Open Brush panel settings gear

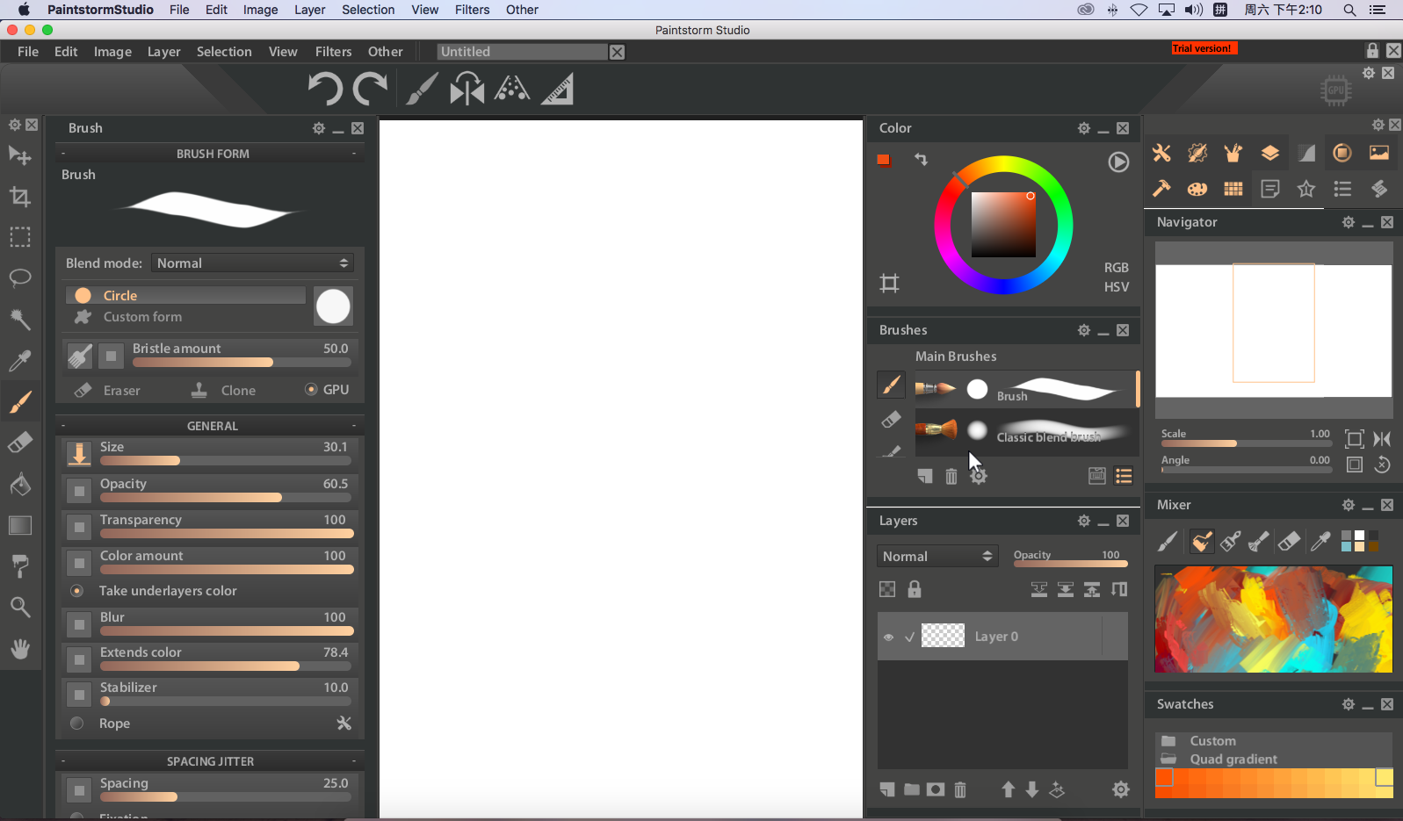pyautogui.click(x=319, y=128)
